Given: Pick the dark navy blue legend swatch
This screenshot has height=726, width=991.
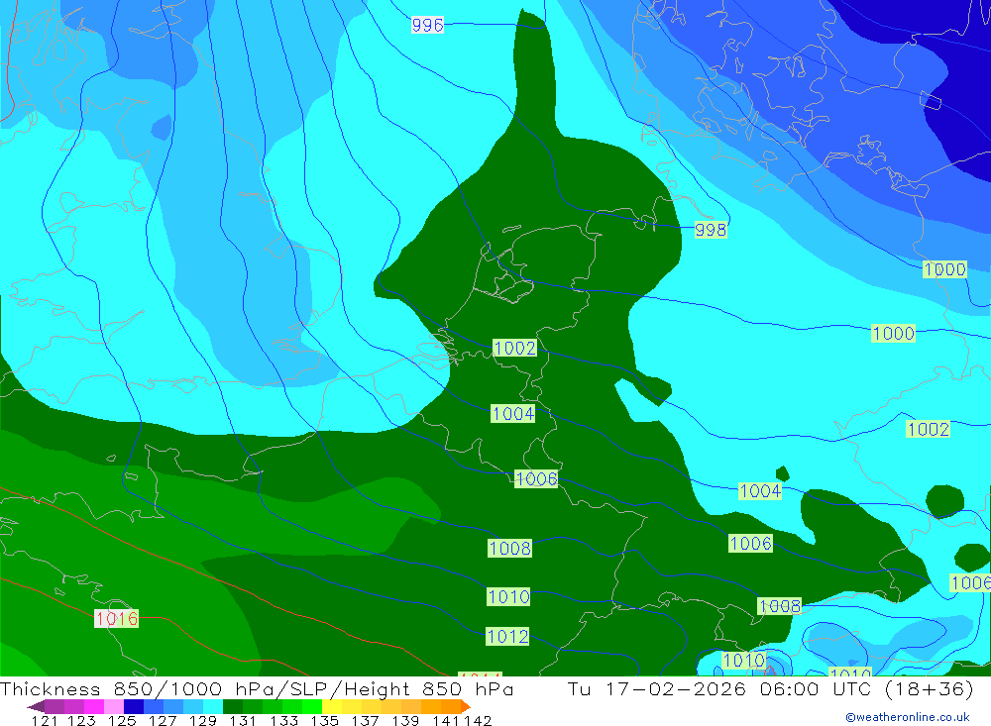Looking at the screenshot, I should pyautogui.click(x=134, y=706).
